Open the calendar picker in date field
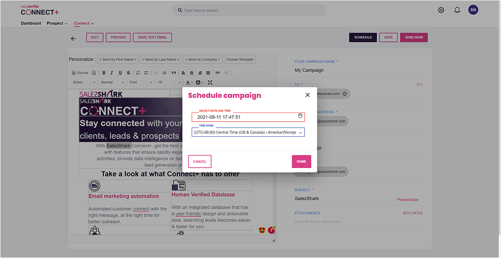The height and width of the screenshot is (258, 501). click(300, 116)
